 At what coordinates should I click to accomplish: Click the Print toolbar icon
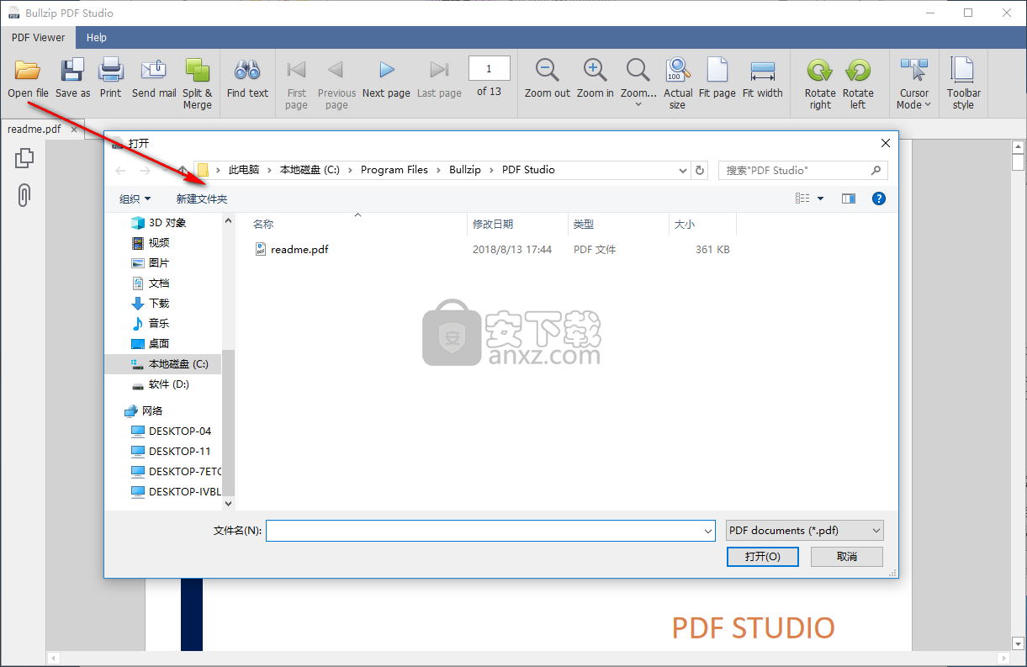click(111, 71)
